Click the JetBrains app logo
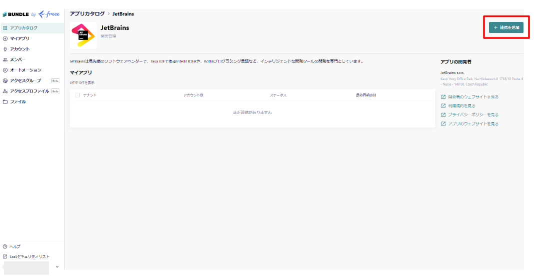The height and width of the screenshot is (277, 534). [83, 35]
